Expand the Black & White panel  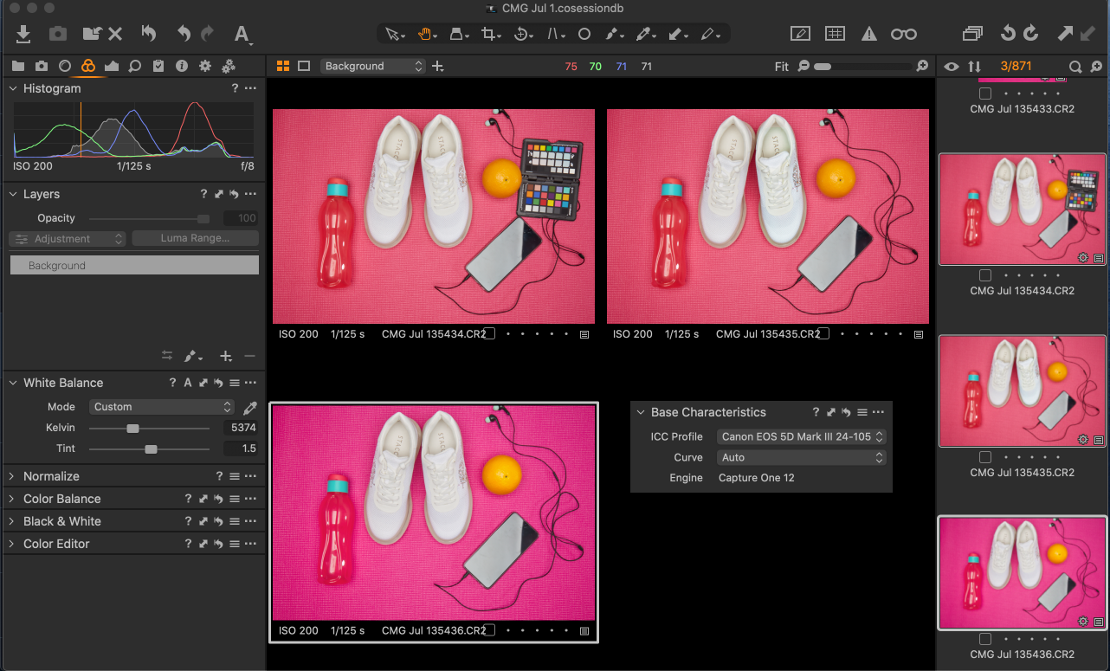(13, 521)
